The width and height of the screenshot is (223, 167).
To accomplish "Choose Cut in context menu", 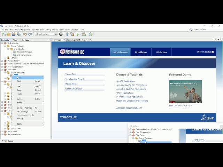I will click(28, 87).
